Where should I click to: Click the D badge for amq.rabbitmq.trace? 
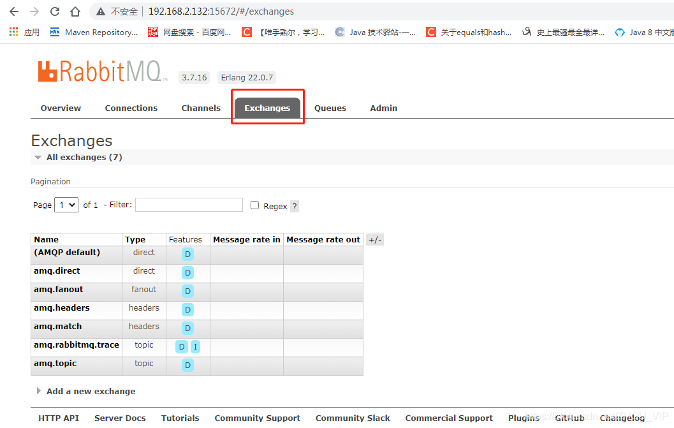click(x=182, y=347)
